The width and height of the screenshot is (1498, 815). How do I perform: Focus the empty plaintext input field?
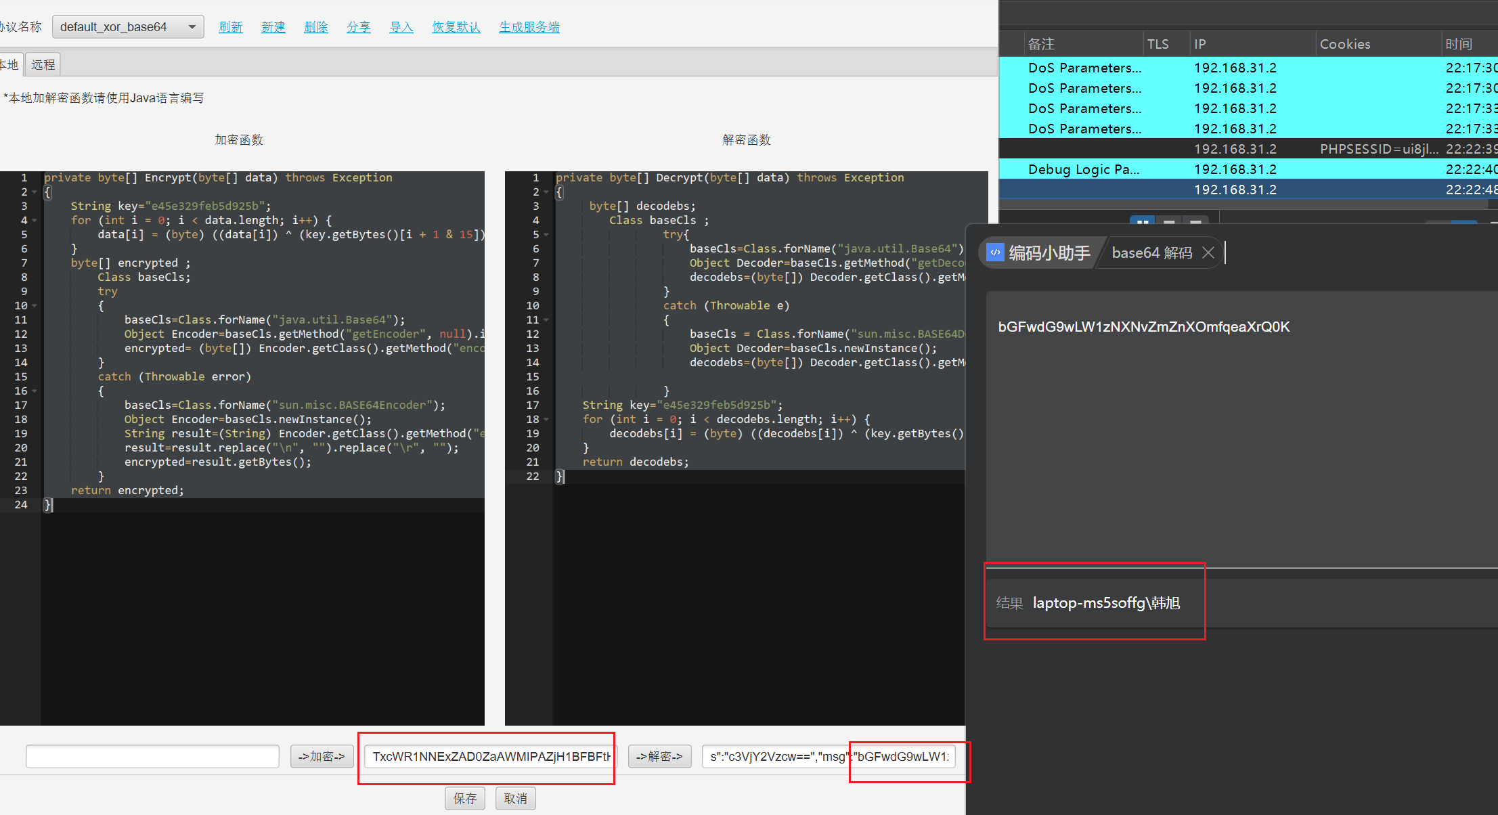click(x=152, y=756)
